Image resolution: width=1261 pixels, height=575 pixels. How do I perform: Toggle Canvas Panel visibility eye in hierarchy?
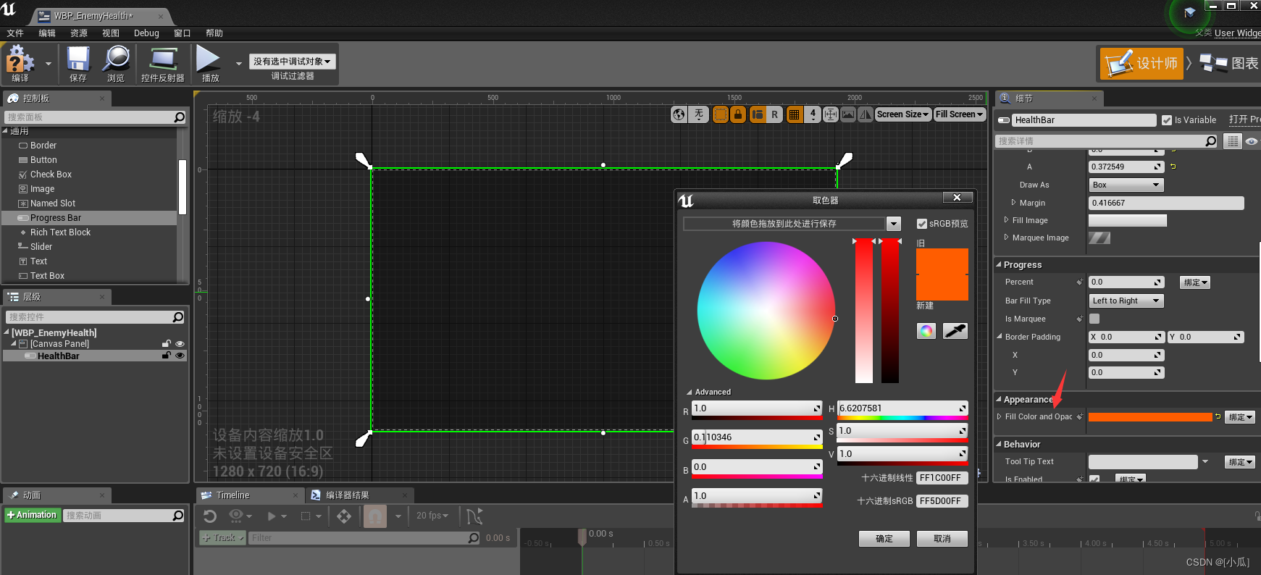click(x=180, y=344)
